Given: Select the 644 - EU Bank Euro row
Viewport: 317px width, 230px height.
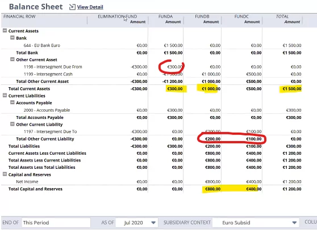Looking at the screenshot, I should coord(152,45).
